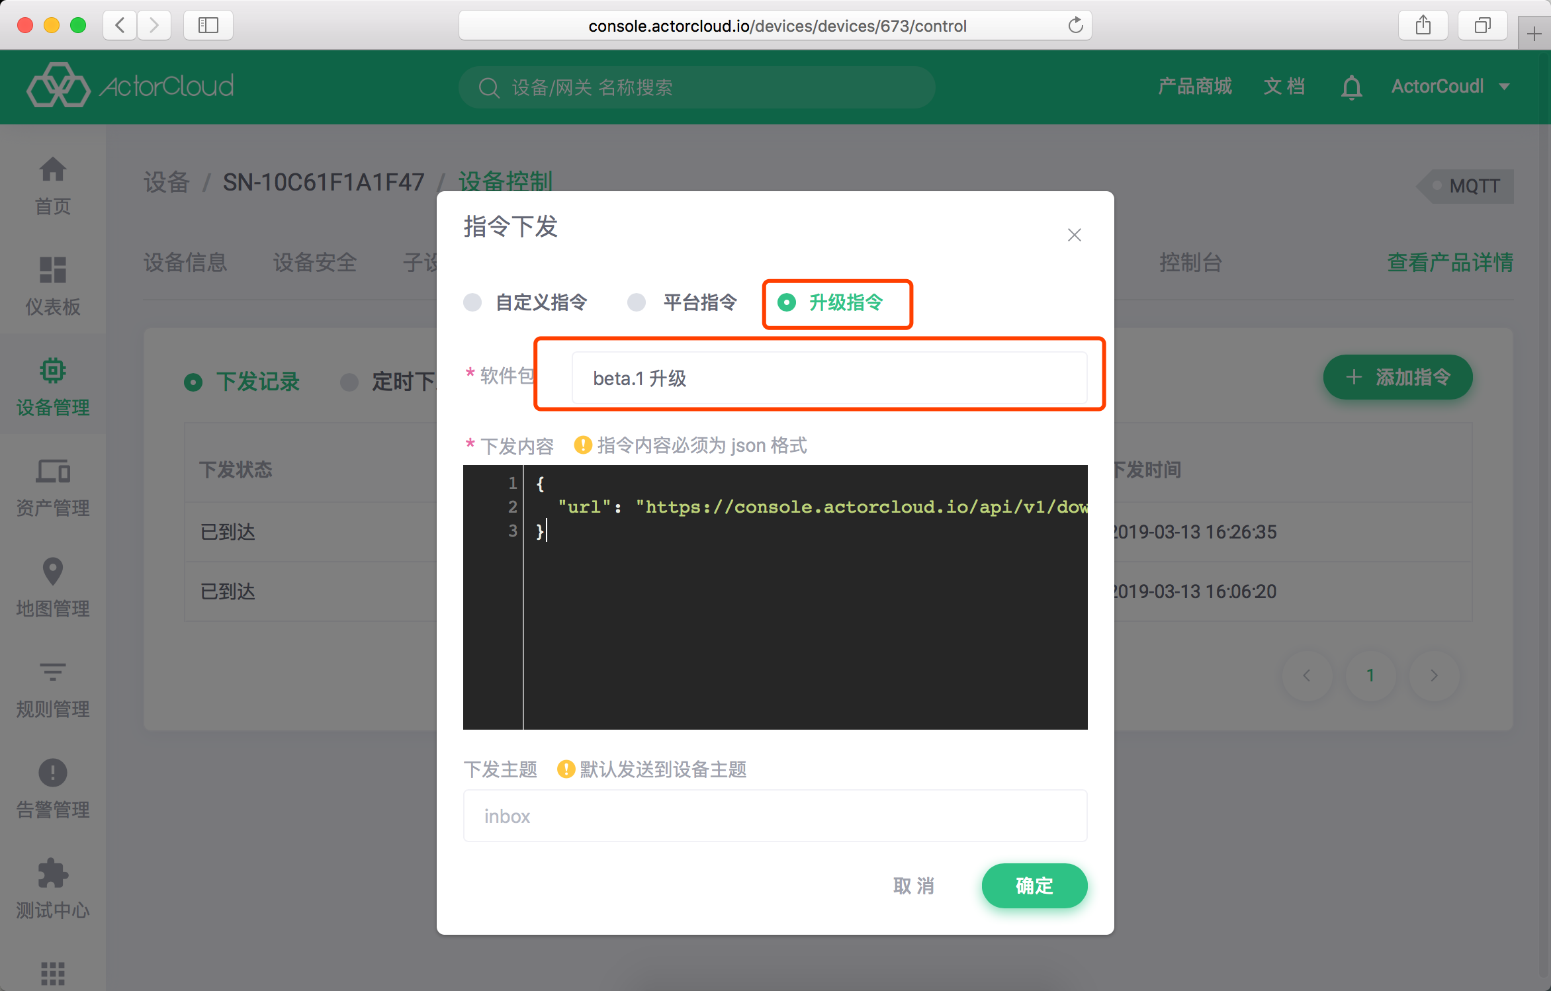Go back with Safari back arrow

[120, 26]
